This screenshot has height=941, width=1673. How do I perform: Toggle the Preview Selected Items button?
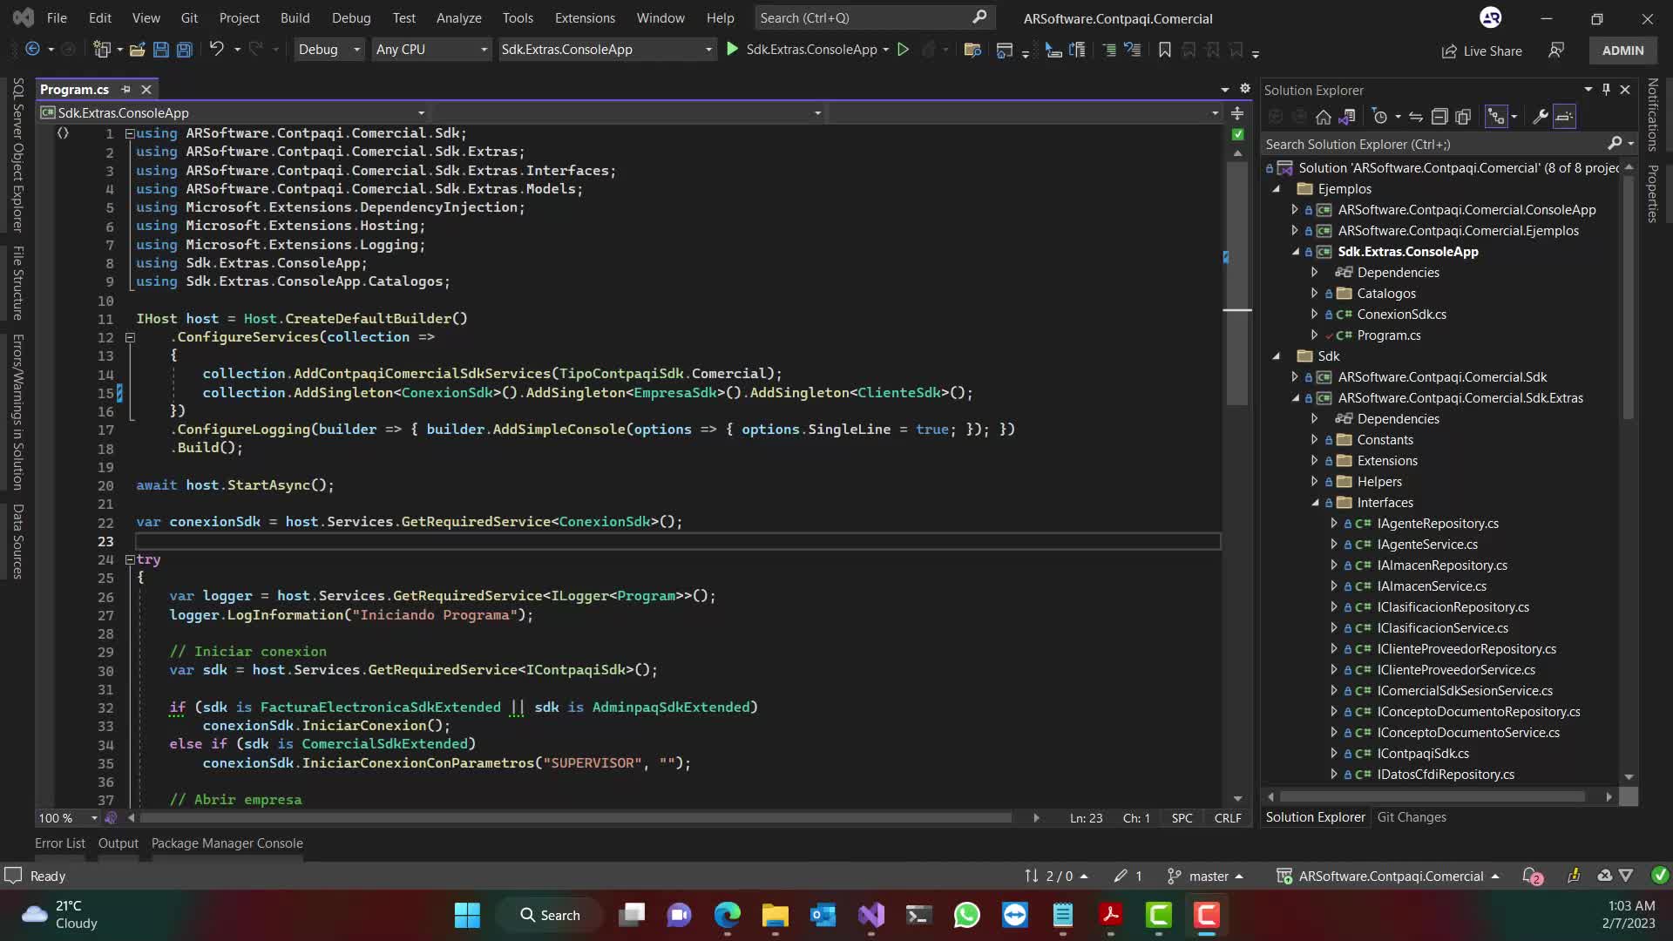[1565, 117]
